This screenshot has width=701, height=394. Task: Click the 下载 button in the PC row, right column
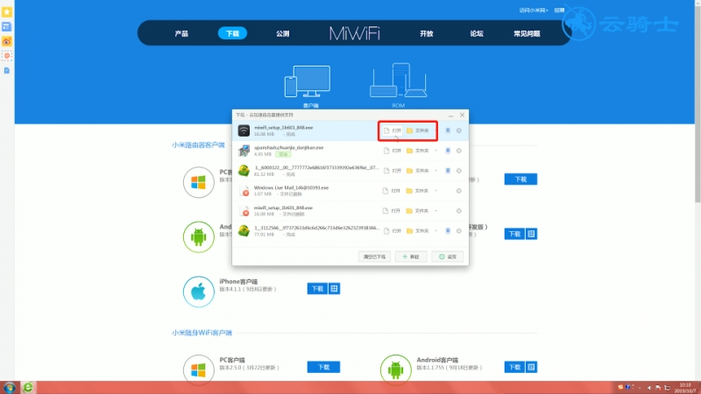point(520,179)
